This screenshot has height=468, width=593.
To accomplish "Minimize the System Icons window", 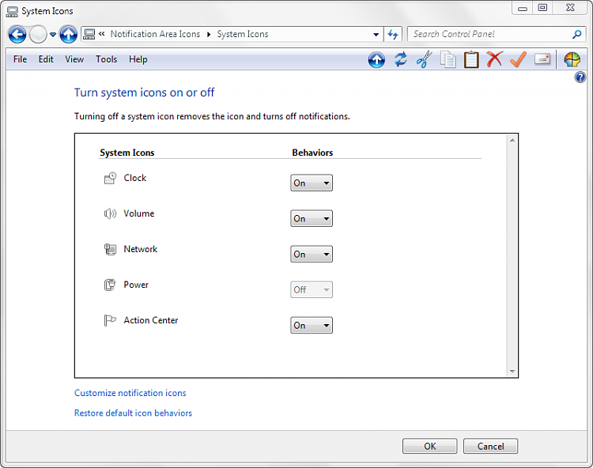I will coord(523,8).
